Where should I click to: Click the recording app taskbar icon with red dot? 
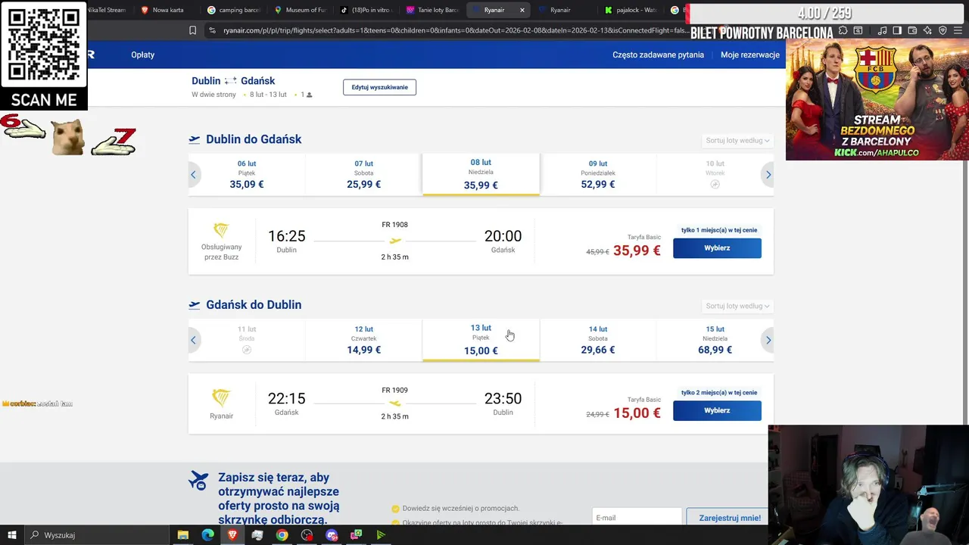coord(307,535)
